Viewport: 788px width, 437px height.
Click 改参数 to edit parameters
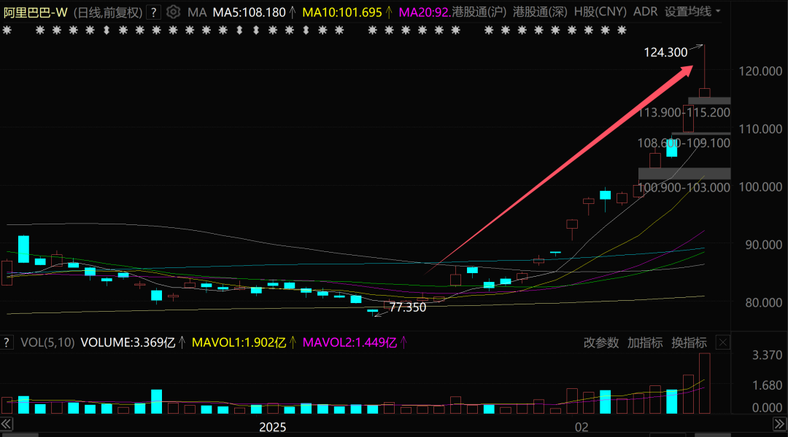(601, 342)
